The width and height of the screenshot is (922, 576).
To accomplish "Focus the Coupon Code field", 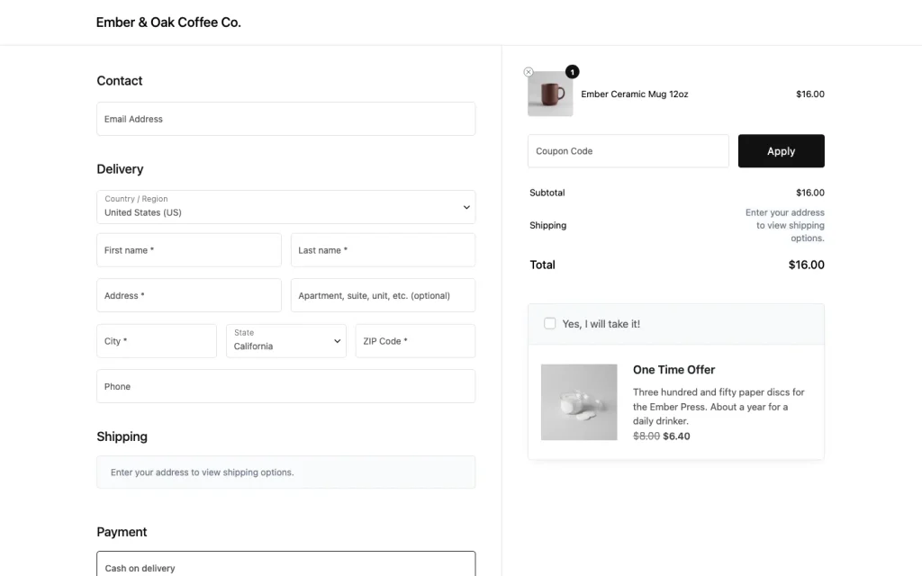I will [628, 151].
